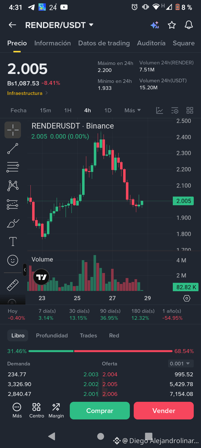This screenshot has height=448, width=201.
Task: Go back with the top-left arrow
Action: pyautogui.click(x=12, y=25)
